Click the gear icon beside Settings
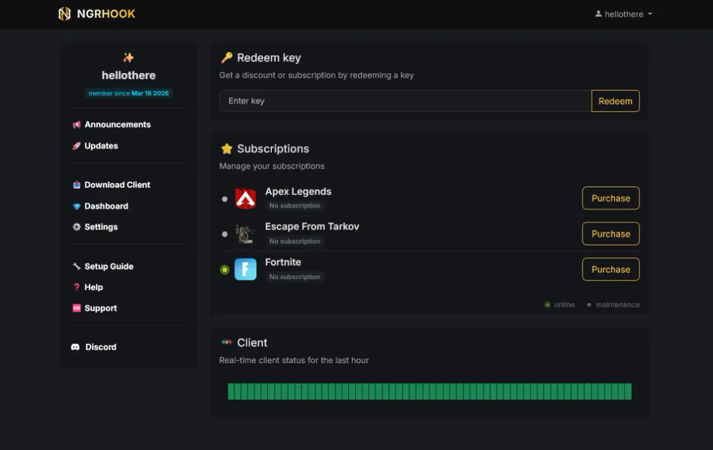Image resolution: width=713 pixels, height=450 pixels. click(x=76, y=227)
